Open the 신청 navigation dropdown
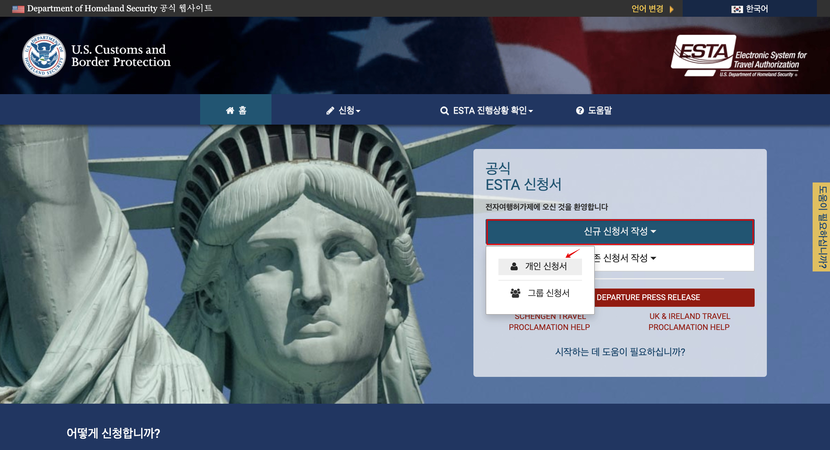 click(x=343, y=110)
